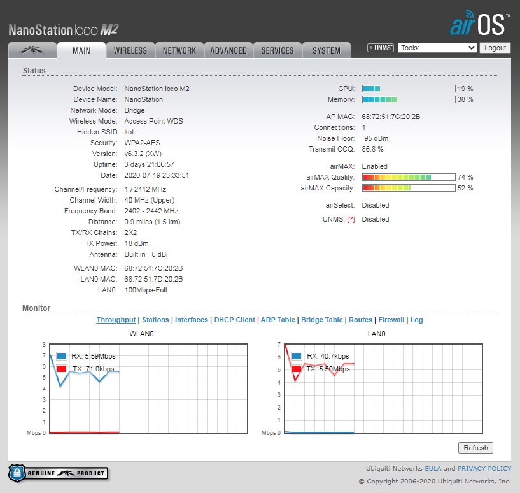Open the DHCP Client link

[x=234, y=320]
